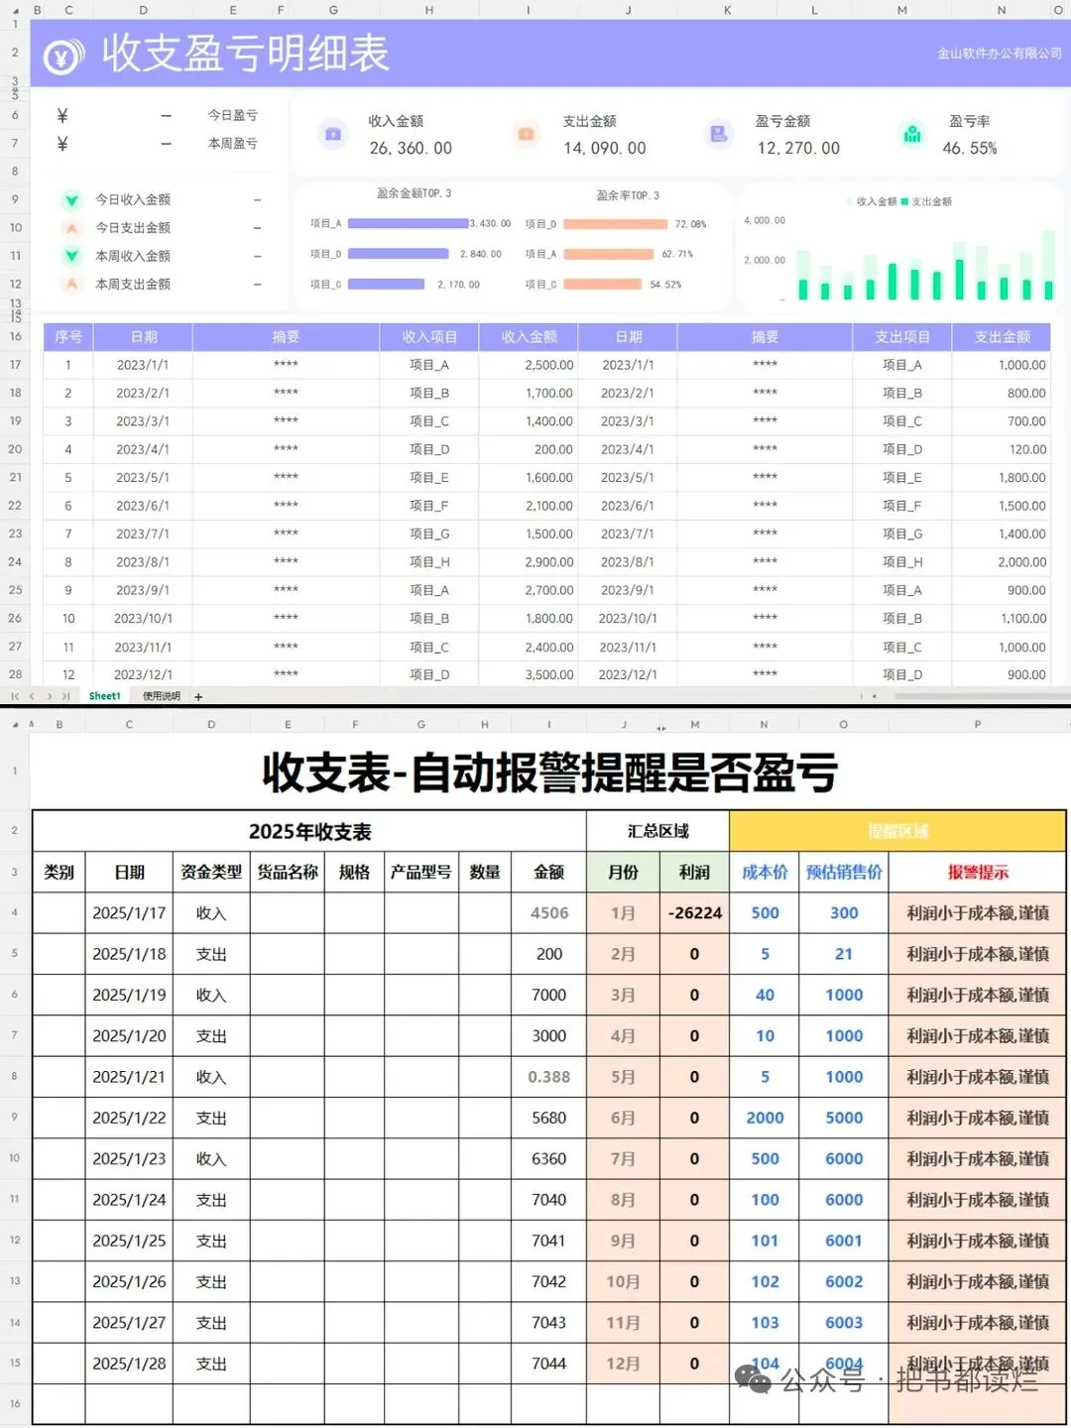Select the 2025年收支表 merged header cell
The height and width of the screenshot is (1428, 1071).
pos(309,832)
